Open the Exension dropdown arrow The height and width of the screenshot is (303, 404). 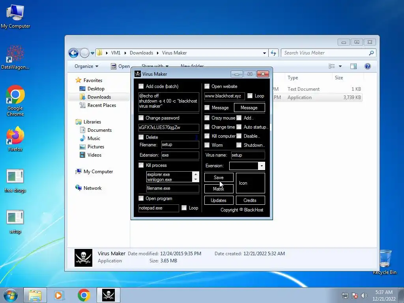[x=262, y=166]
